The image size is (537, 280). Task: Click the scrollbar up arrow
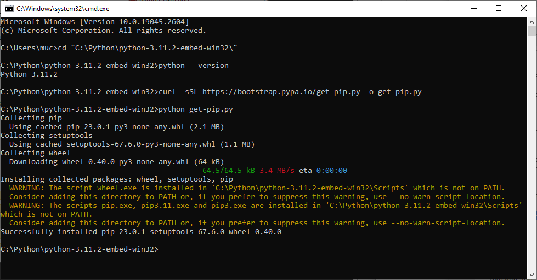tap(532, 22)
